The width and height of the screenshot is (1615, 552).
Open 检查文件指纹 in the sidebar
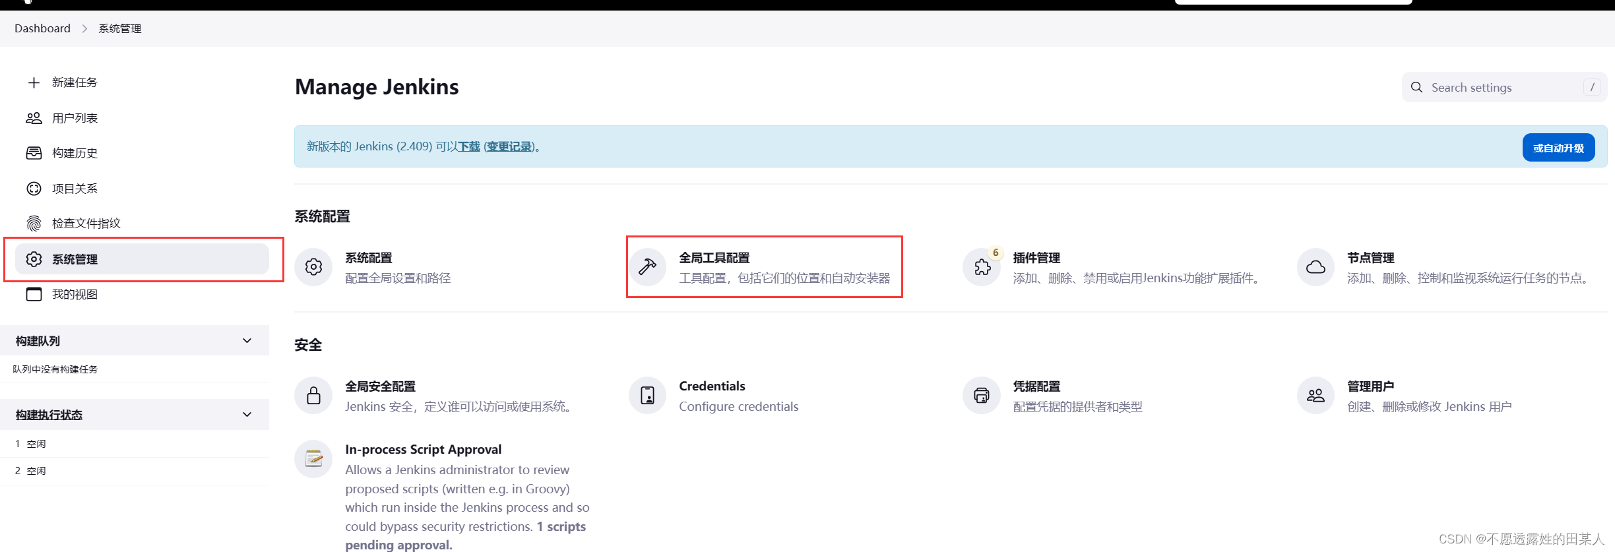tap(86, 224)
